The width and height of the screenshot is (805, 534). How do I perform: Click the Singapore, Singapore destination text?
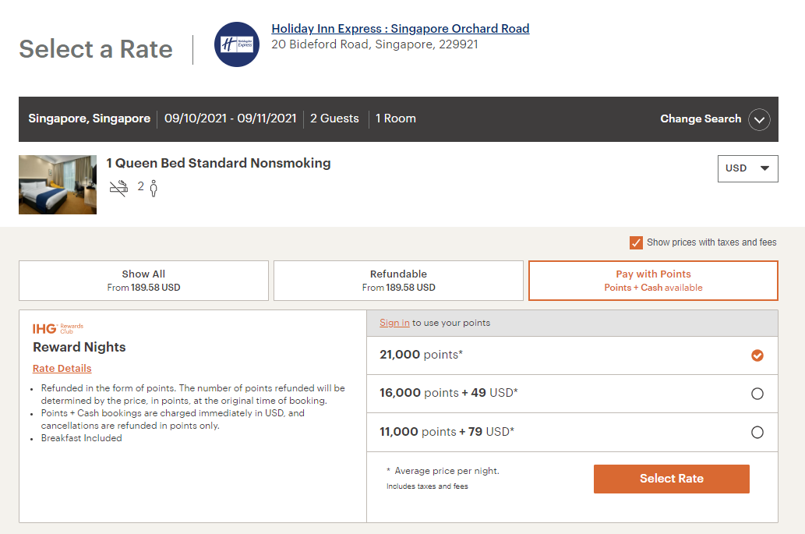click(x=90, y=118)
